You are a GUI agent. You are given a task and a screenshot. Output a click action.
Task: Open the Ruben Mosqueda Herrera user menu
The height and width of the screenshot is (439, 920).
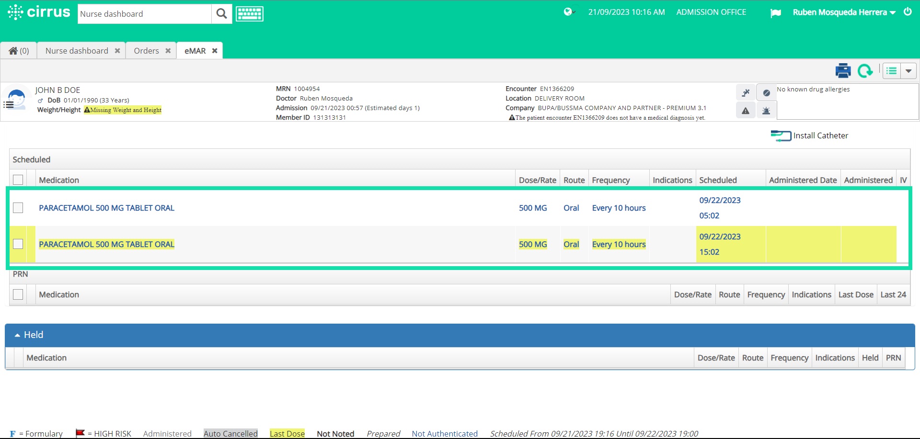click(x=842, y=12)
